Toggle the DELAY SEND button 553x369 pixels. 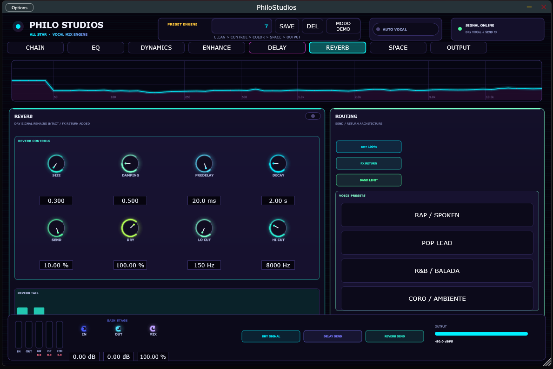[333, 336]
